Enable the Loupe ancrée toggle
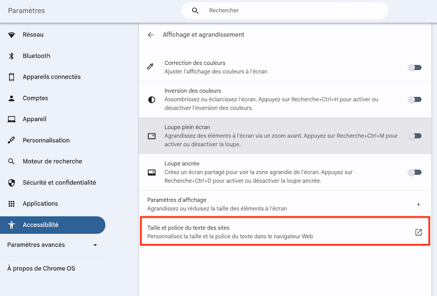This screenshot has width=437, height=296. tap(415, 172)
